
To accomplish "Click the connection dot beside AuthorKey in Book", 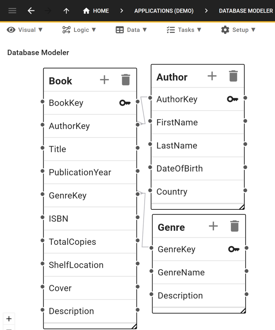I will click(137, 125).
